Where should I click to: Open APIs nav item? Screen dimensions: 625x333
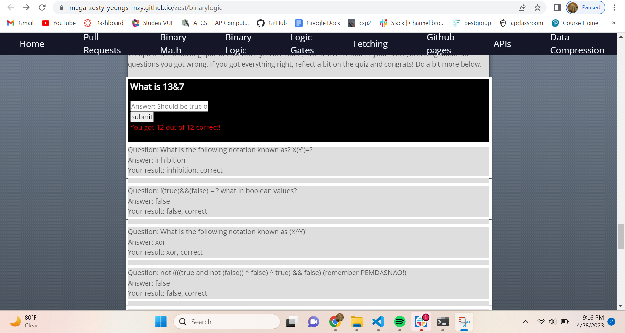pyautogui.click(x=502, y=44)
